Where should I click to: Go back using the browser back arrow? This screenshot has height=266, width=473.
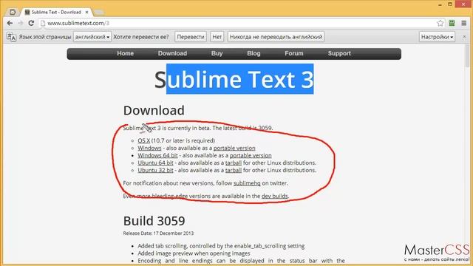pos(10,23)
